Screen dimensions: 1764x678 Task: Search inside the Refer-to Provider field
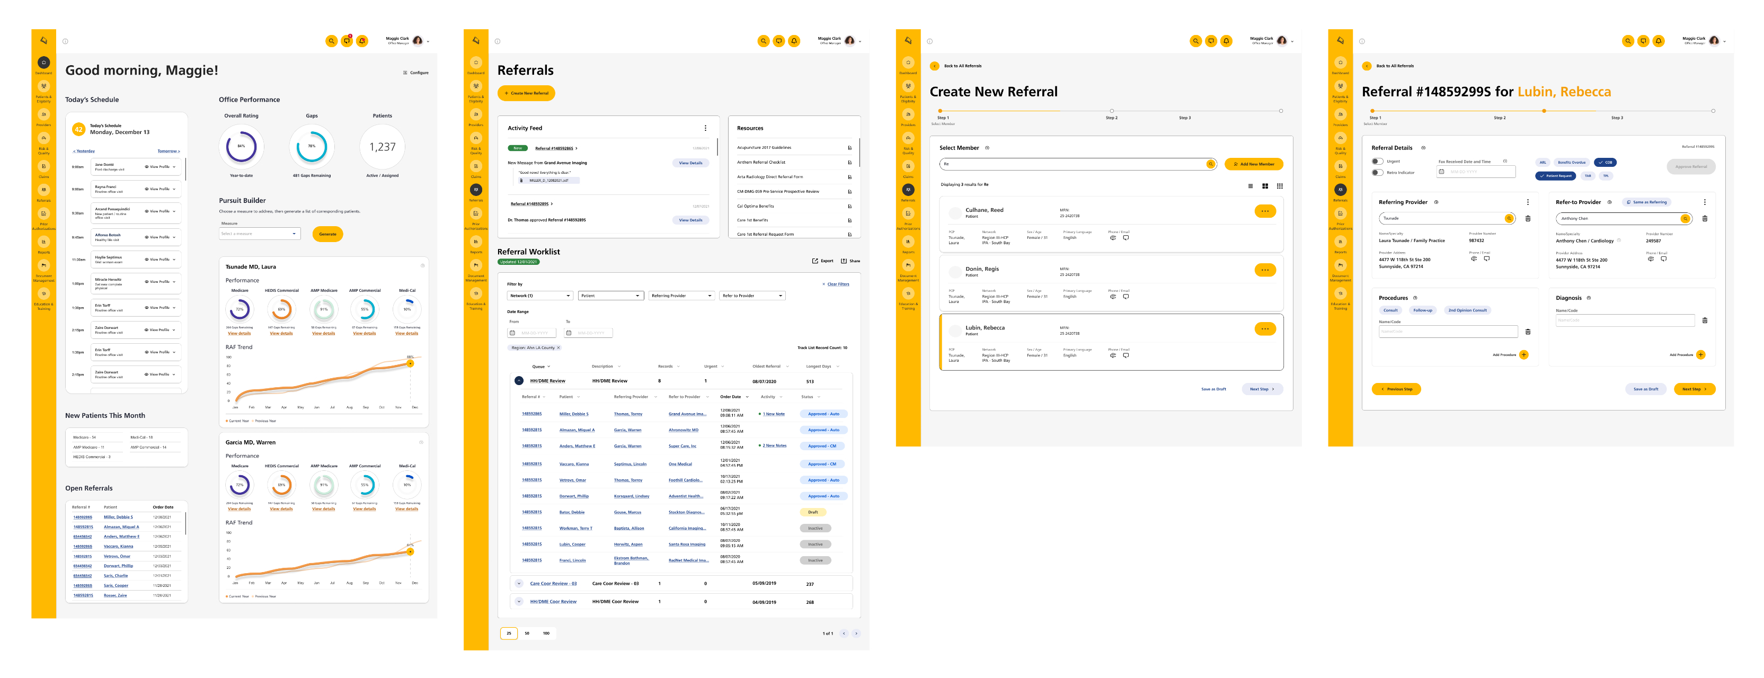coord(1685,218)
